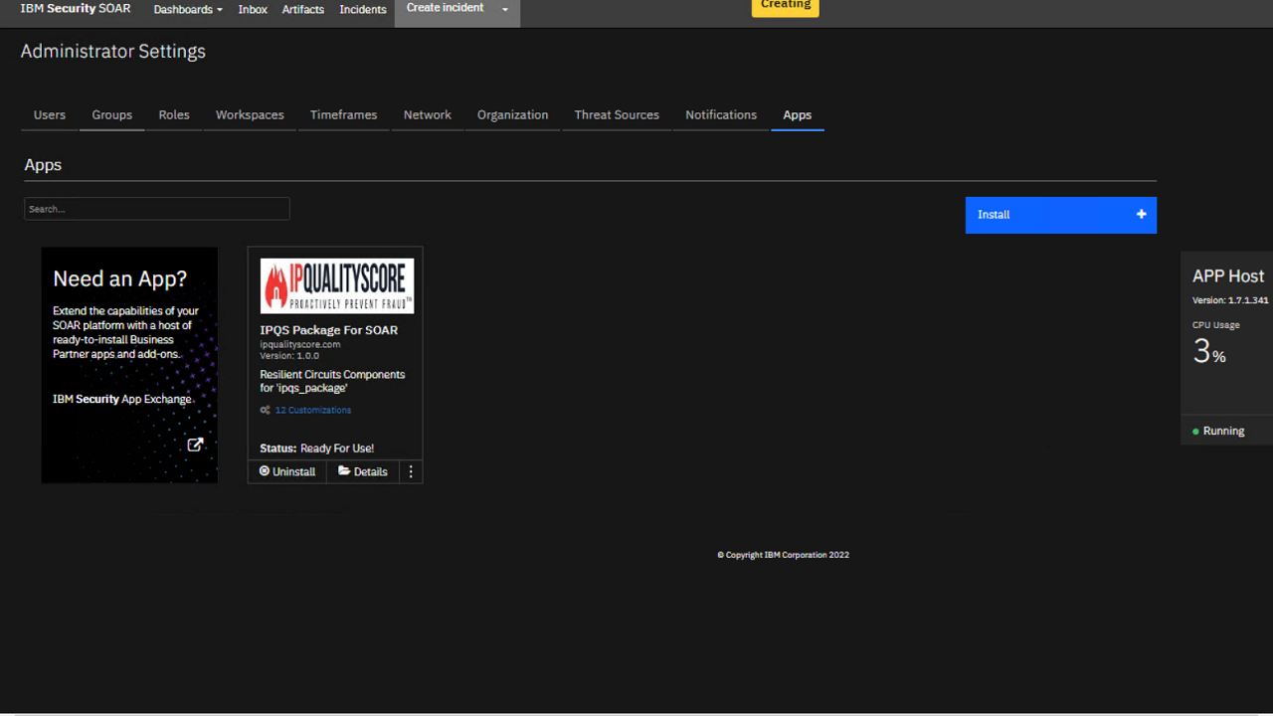Image resolution: width=1273 pixels, height=716 pixels.
Task: Switch to the Organization tab
Action: [512, 115]
